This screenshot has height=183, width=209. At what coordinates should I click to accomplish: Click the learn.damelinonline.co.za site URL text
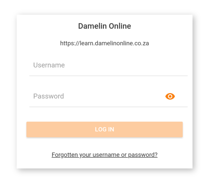tap(104, 44)
